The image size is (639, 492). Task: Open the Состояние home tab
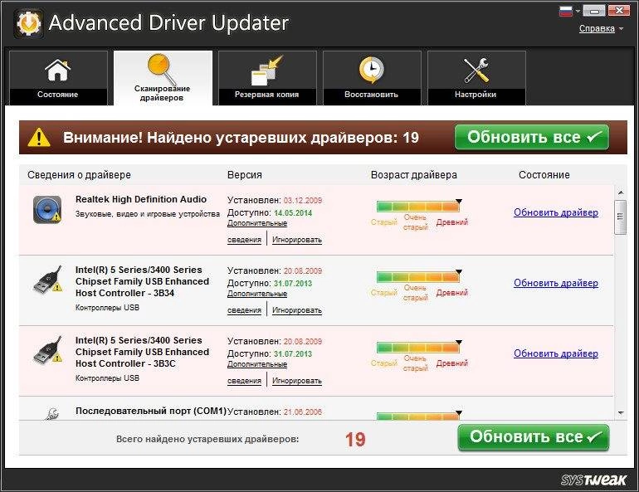[x=58, y=78]
